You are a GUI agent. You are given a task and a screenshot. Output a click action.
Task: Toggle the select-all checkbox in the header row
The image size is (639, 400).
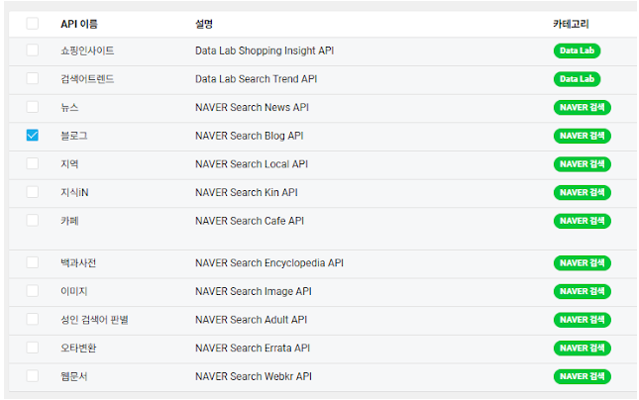pos(32,24)
